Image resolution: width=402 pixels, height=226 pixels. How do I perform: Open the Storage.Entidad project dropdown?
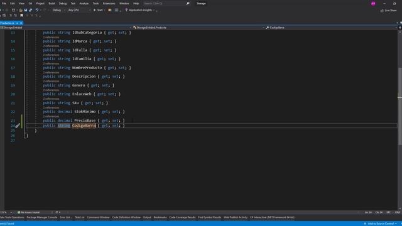(x=66, y=28)
